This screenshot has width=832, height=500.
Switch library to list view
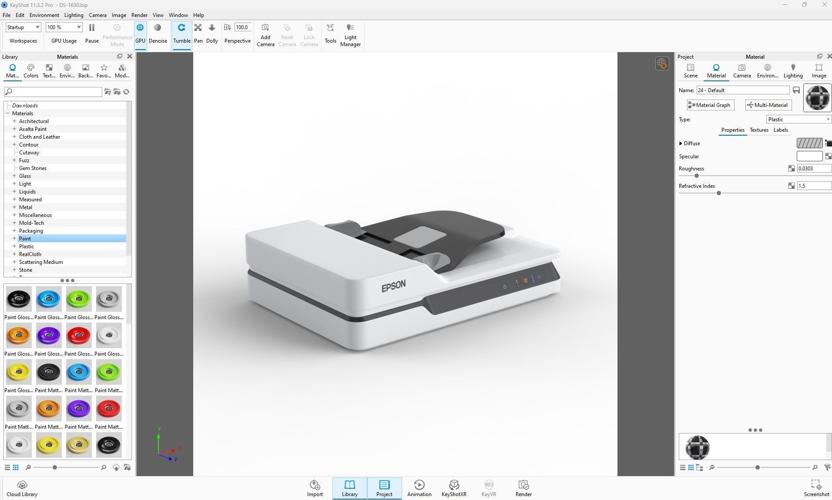(x=7, y=467)
